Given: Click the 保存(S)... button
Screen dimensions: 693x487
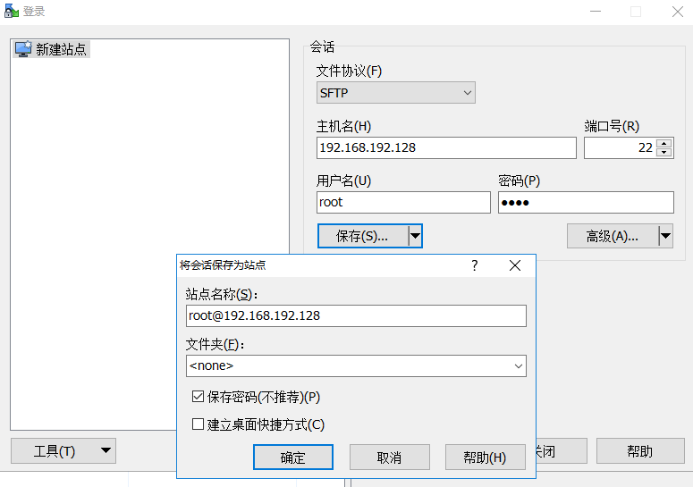Looking at the screenshot, I should (x=363, y=236).
